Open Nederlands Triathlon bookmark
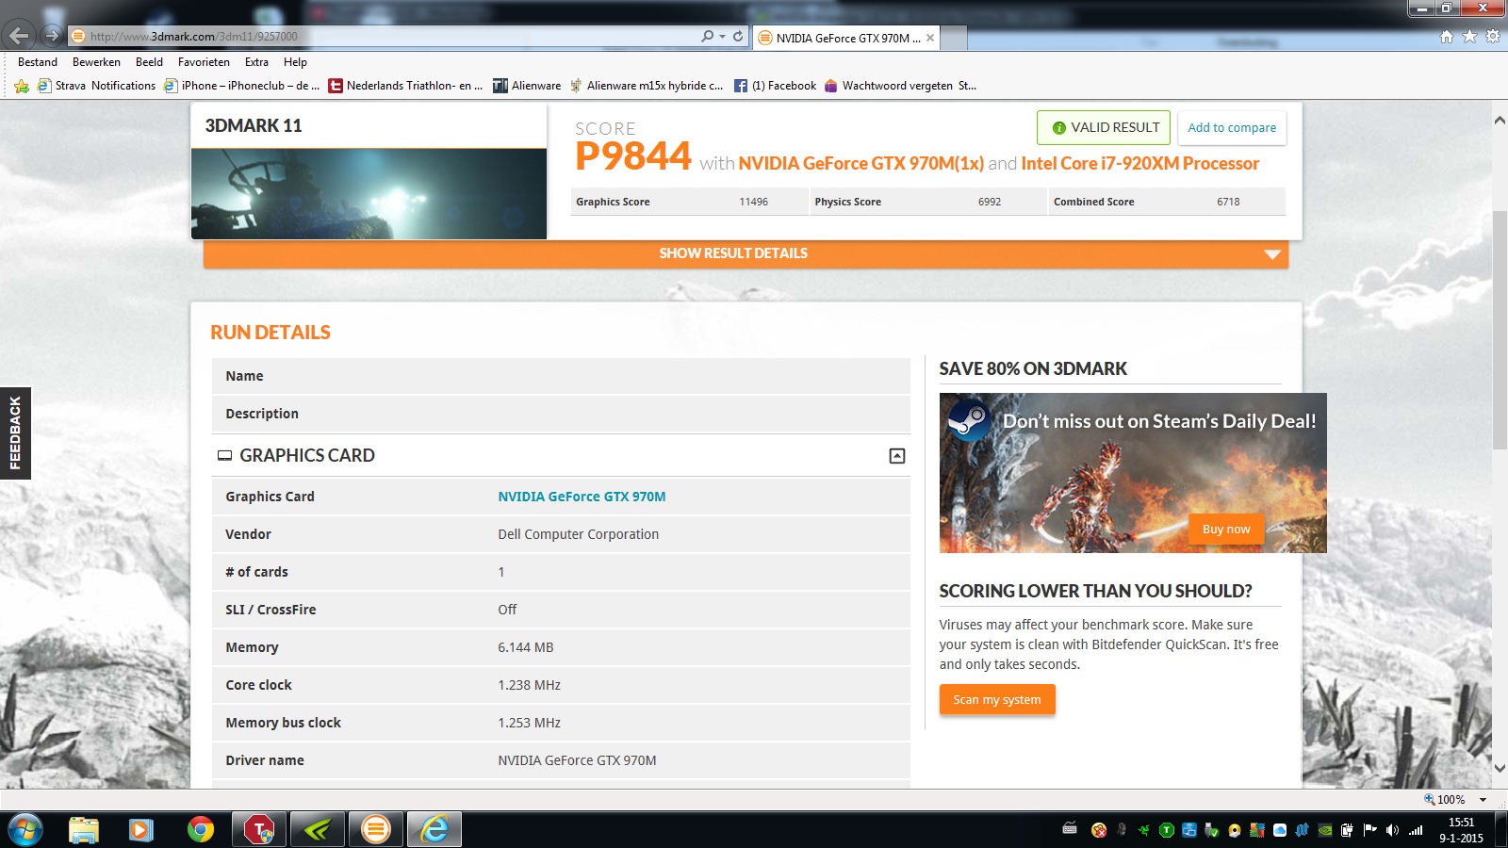 tap(406, 86)
